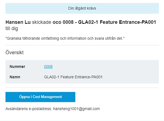This screenshot has width=164, height=121.
Task: Click the divider line below the overview panel
Action: pos(82,88)
